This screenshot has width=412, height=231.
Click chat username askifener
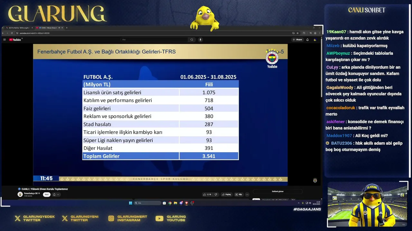335,122
